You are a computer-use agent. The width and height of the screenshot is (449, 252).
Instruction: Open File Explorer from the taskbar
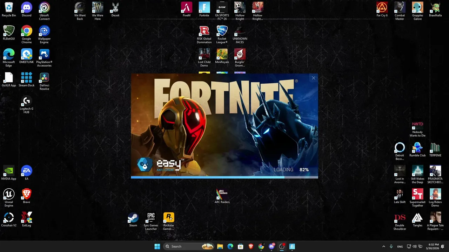click(220, 246)
